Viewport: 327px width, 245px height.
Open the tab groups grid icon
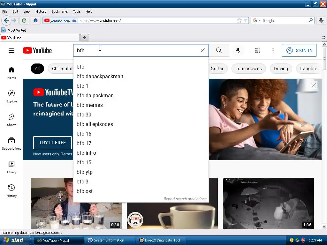tap(324, 38)
